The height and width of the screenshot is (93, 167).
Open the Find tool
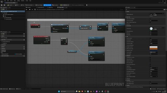pyautogui.click(x=22, y=5)
